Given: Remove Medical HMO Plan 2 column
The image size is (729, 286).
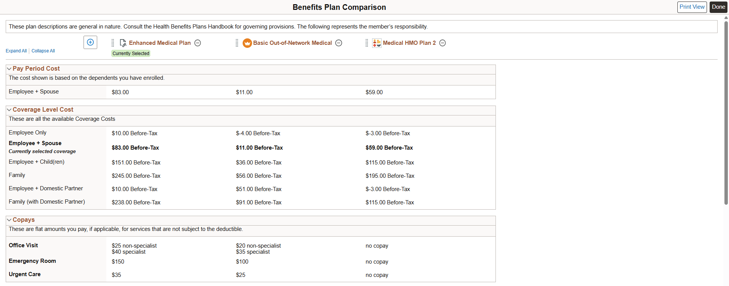Looking at the screenshot, I should point(442,43).
